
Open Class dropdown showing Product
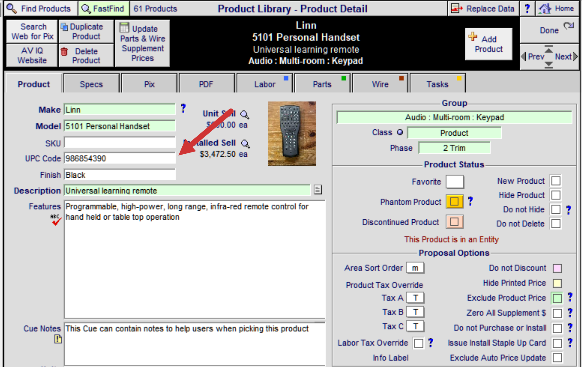454,133
